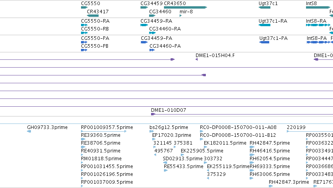Open the RC0-DP0008-150700-011-A08 label

point(238,127)
